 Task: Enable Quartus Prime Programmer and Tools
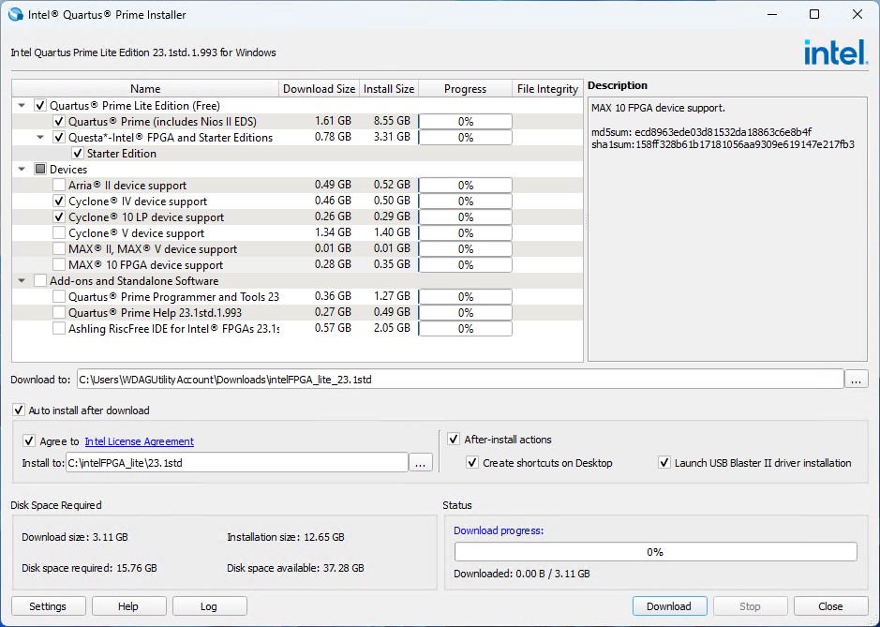(x=59, y=296)
